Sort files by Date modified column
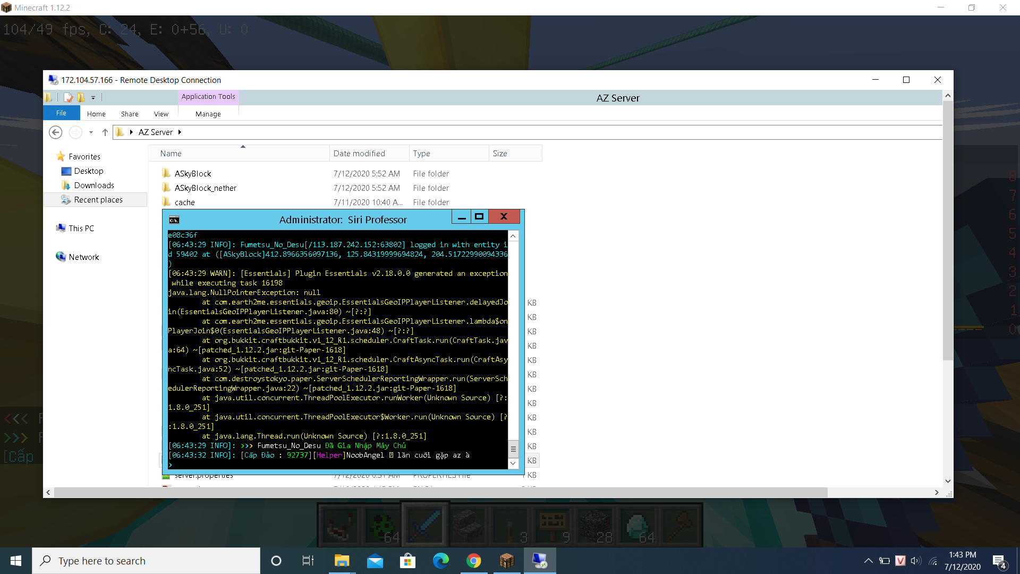1020x574 pixels. click(x=359, y=153)
